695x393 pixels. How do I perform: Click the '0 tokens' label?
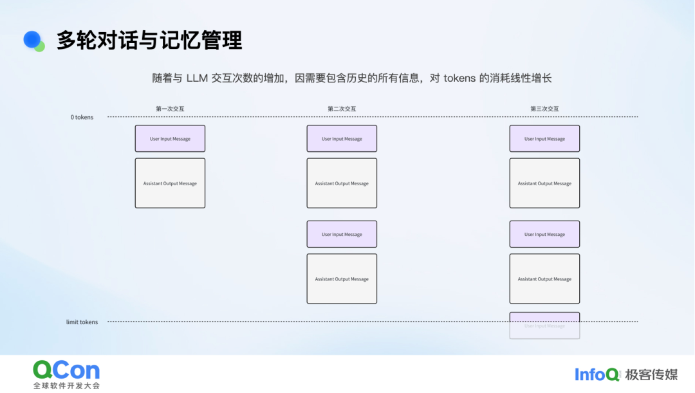pos(82,118)
